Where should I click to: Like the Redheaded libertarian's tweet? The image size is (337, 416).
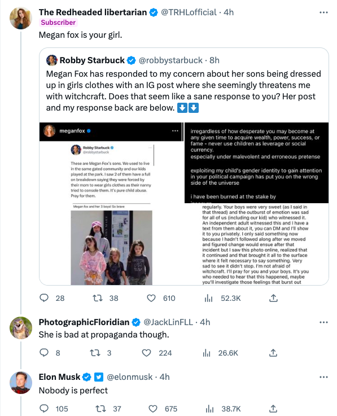(x=151, y=298)
